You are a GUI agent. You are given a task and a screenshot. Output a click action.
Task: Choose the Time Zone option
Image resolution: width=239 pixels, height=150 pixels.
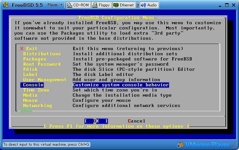coord(36,90)
